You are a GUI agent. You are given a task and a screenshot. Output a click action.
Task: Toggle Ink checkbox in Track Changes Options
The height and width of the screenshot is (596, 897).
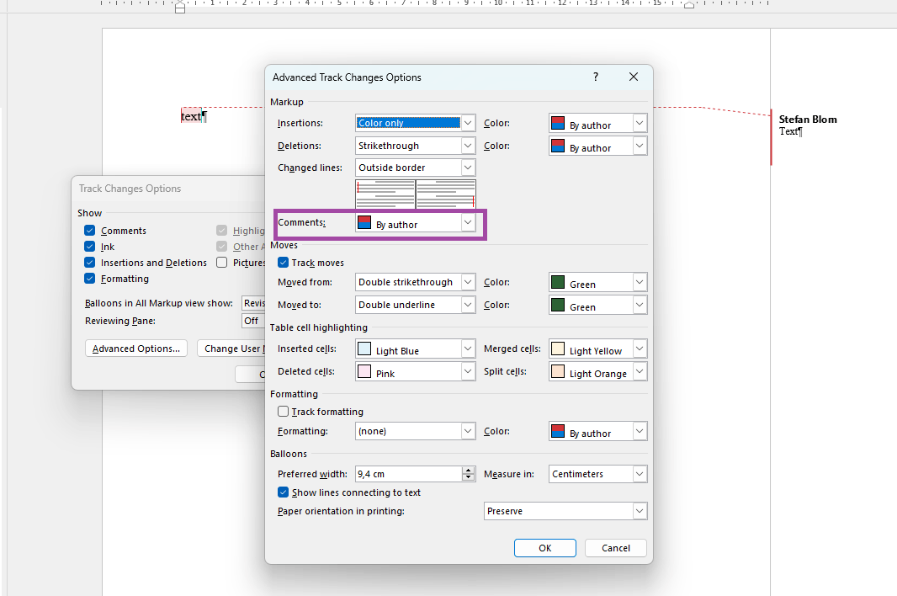(x=90, y=246)
